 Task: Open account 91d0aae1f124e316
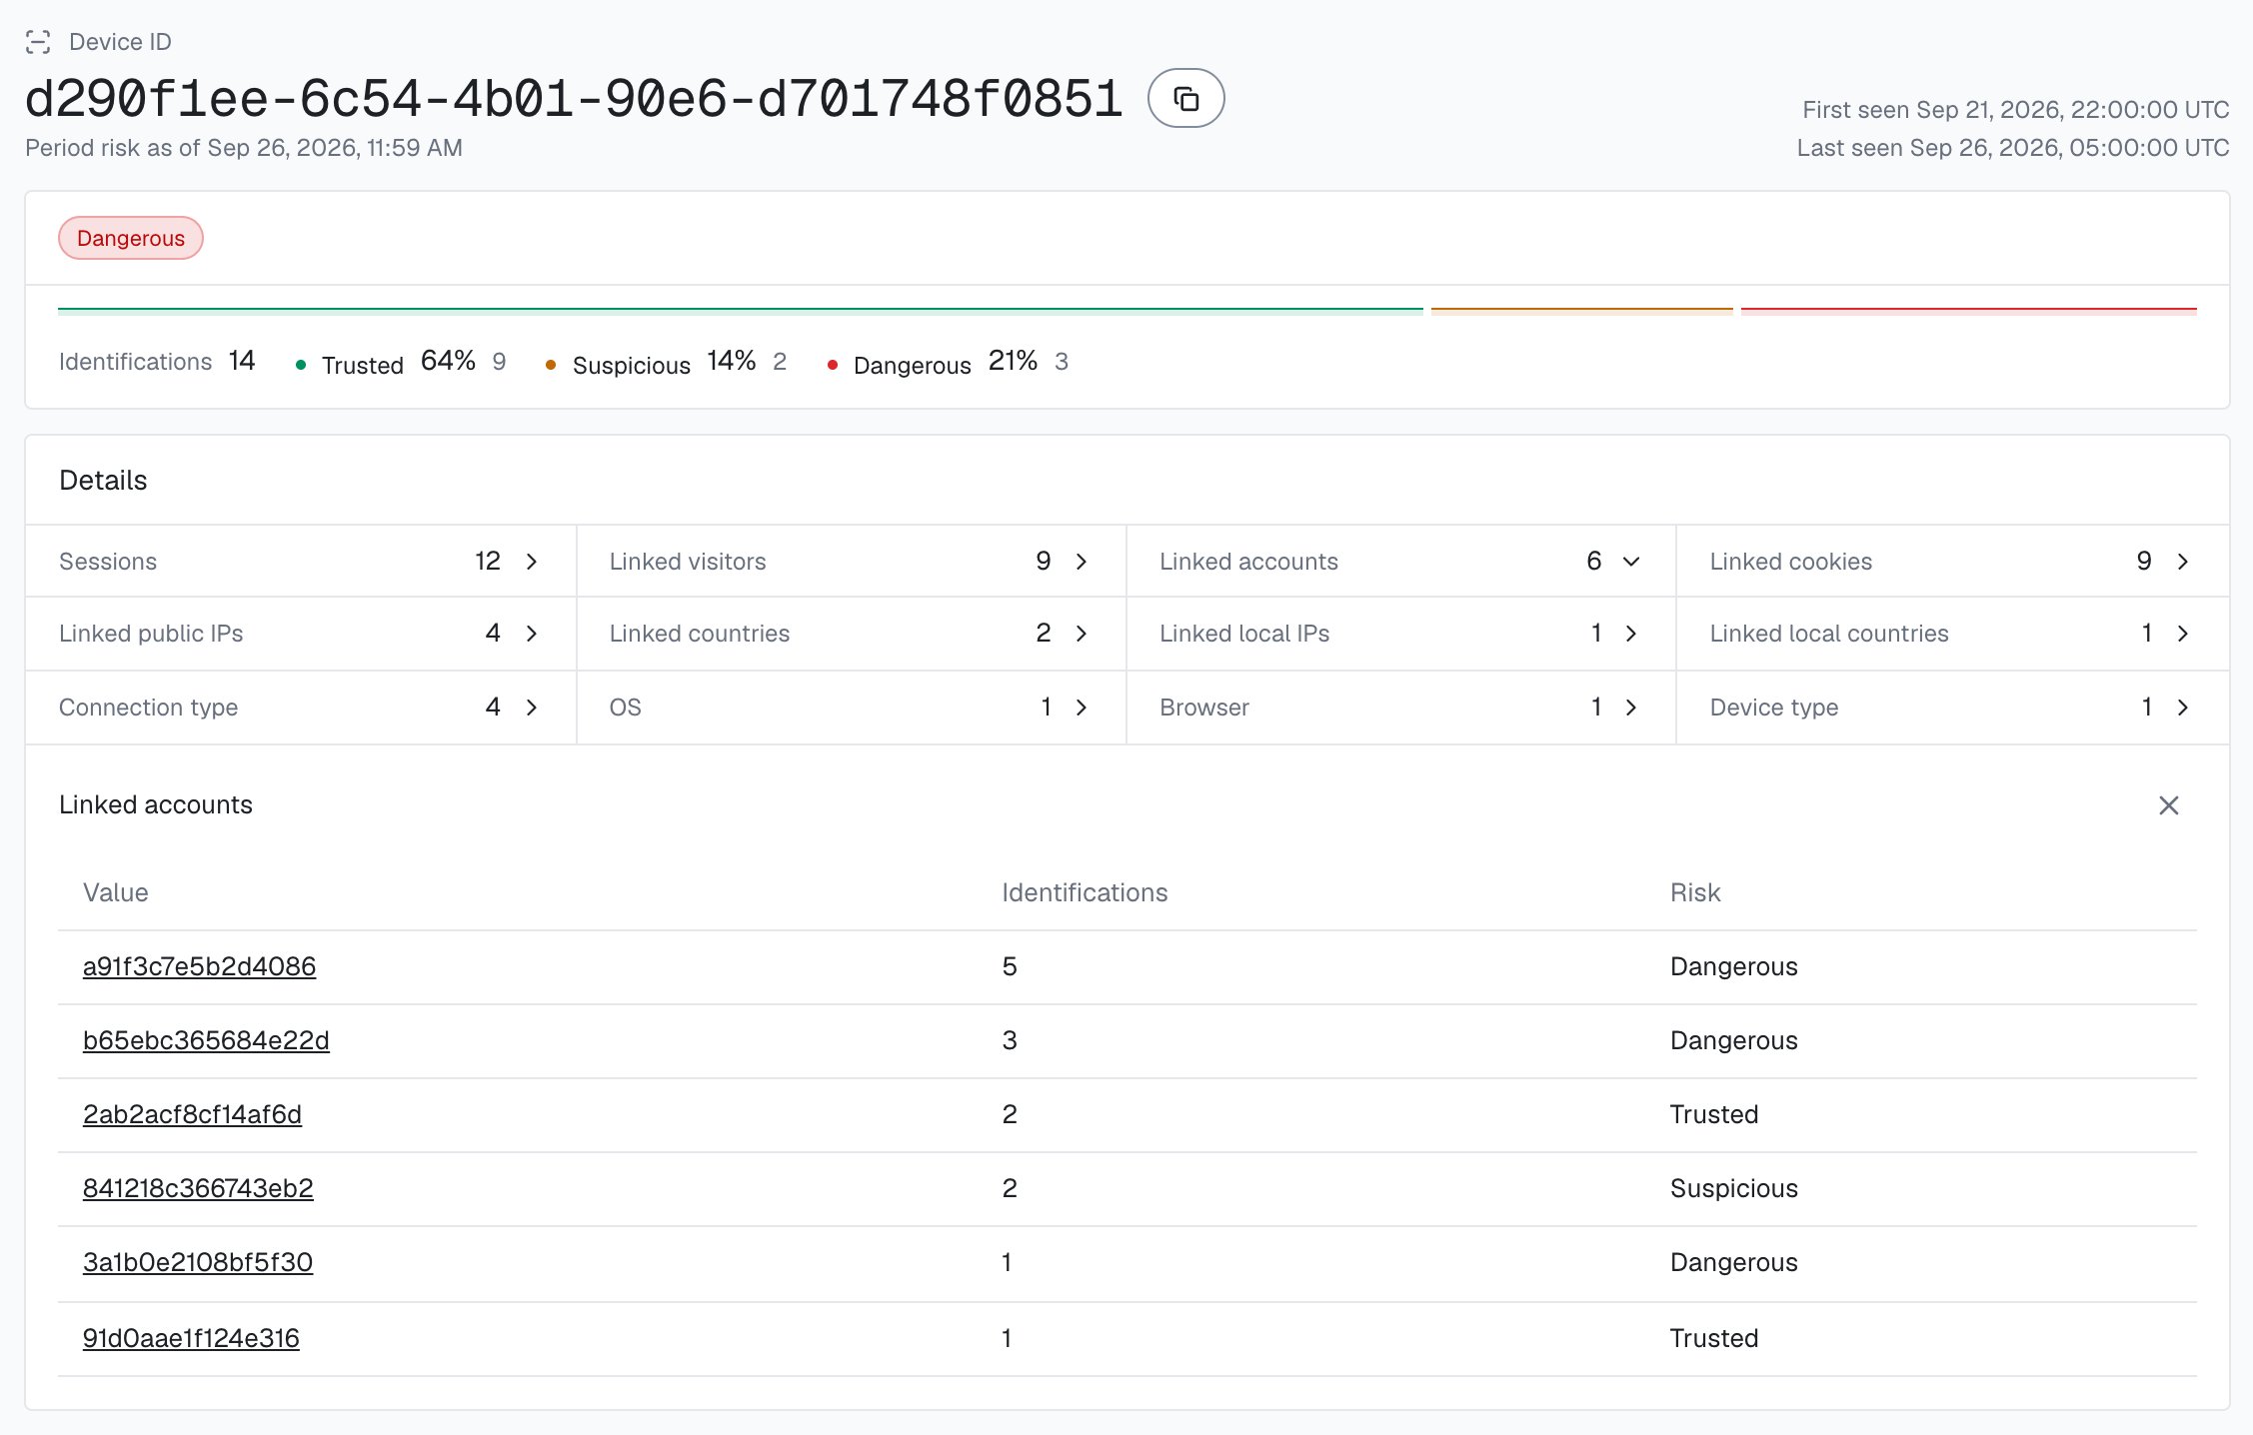tap(191, 1338)
